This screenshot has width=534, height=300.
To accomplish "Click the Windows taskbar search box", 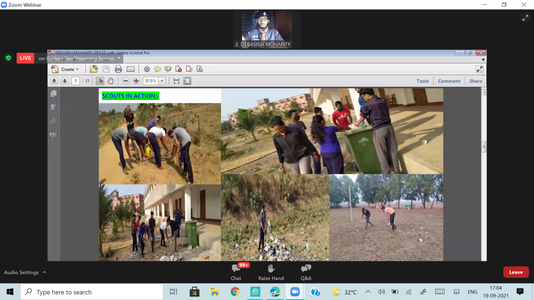I will (x=93, y=292).
